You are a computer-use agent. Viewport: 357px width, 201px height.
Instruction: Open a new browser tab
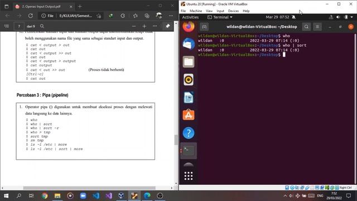coord(80,7)
